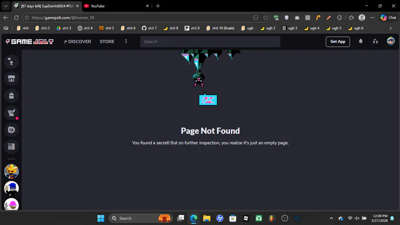The image size is (400, 225).
Task: Add page to favorites star
Action: tap(265, 18)
